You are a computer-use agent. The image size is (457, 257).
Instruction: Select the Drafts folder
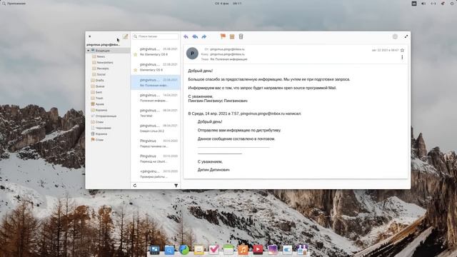pos(99,80)
